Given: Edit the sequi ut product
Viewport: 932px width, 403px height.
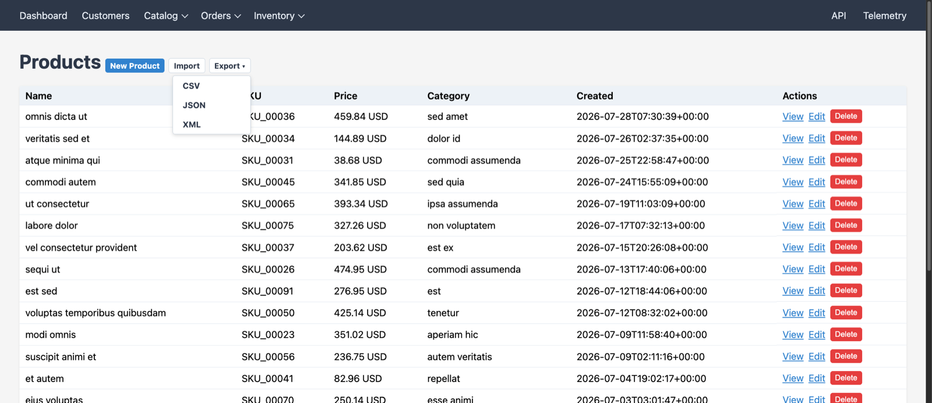Looking at the screenshot, I should tap(817, 269).
